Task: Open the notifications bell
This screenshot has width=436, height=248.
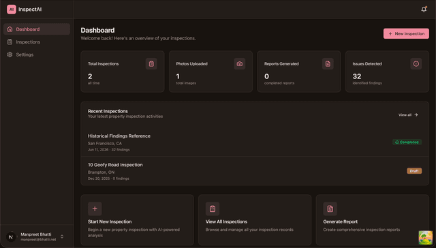Action: coord(424,9)
